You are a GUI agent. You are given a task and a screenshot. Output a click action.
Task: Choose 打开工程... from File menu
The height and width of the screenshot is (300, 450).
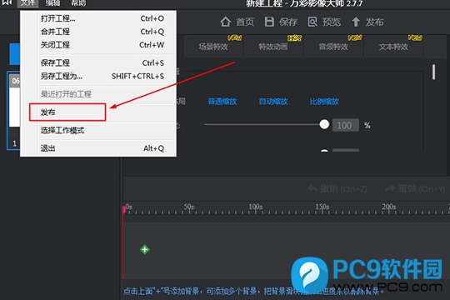coord(102,18)
